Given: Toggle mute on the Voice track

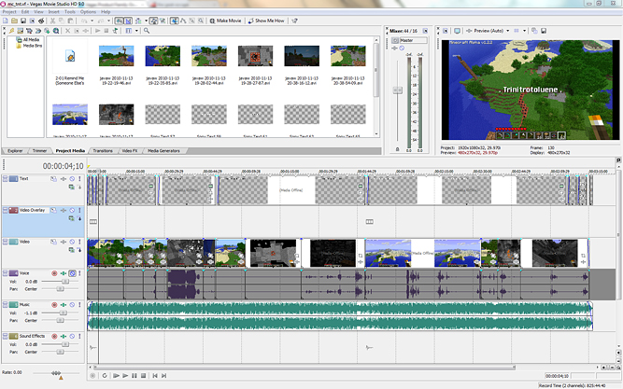Looking at the screenshot, I should pyautogui.click(x=72, y=273).
